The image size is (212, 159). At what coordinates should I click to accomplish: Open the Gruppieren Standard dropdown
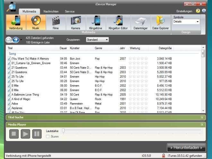coord(97,40)
